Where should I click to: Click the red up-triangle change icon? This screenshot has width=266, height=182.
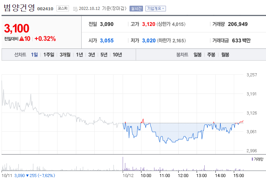pyautogui.click(x=21, y=39)
